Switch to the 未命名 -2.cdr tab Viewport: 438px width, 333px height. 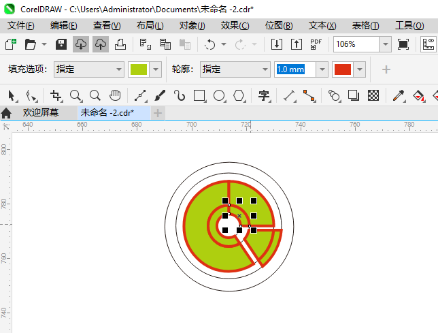click(114, 112)
